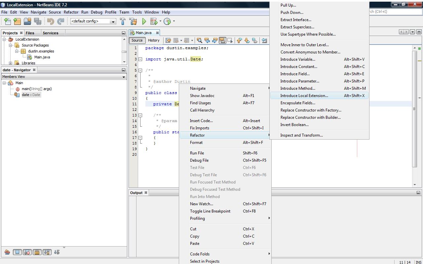
Task: Open the Debug Project dropdown arrow
Action: [x=160, y=21]
